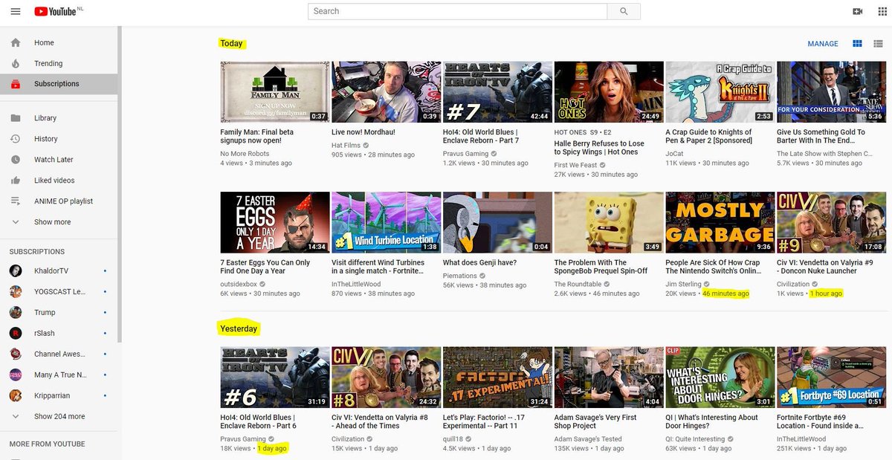Click the History clock-arrow icon
Viewport: 892px width, 460px height.
[x=16, y=139]
